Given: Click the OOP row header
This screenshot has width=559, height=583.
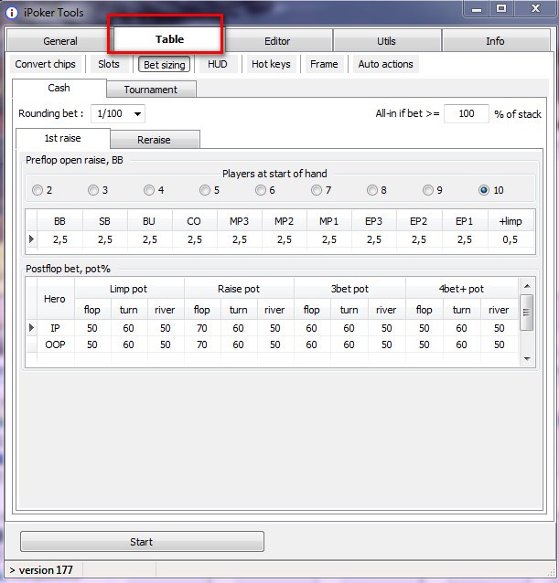Looking at the screenshot, I should [x=55, y=344].
